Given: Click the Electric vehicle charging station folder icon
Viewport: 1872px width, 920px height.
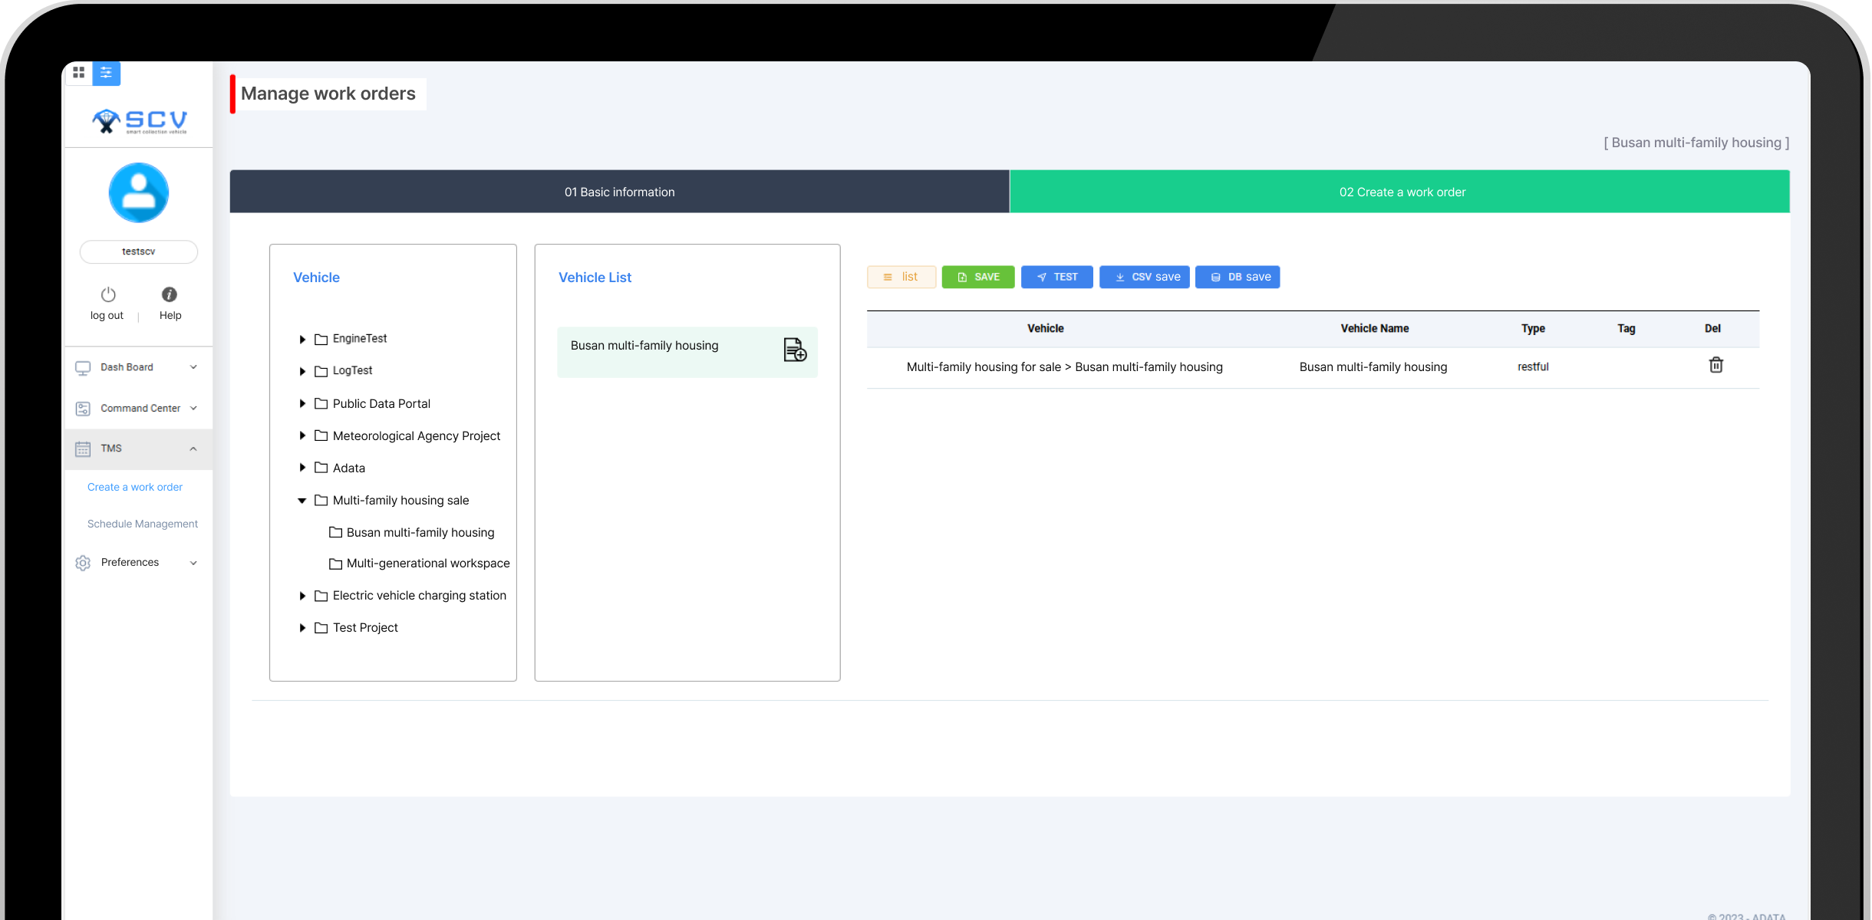Looking at the screenshot, I should [321, 596].
